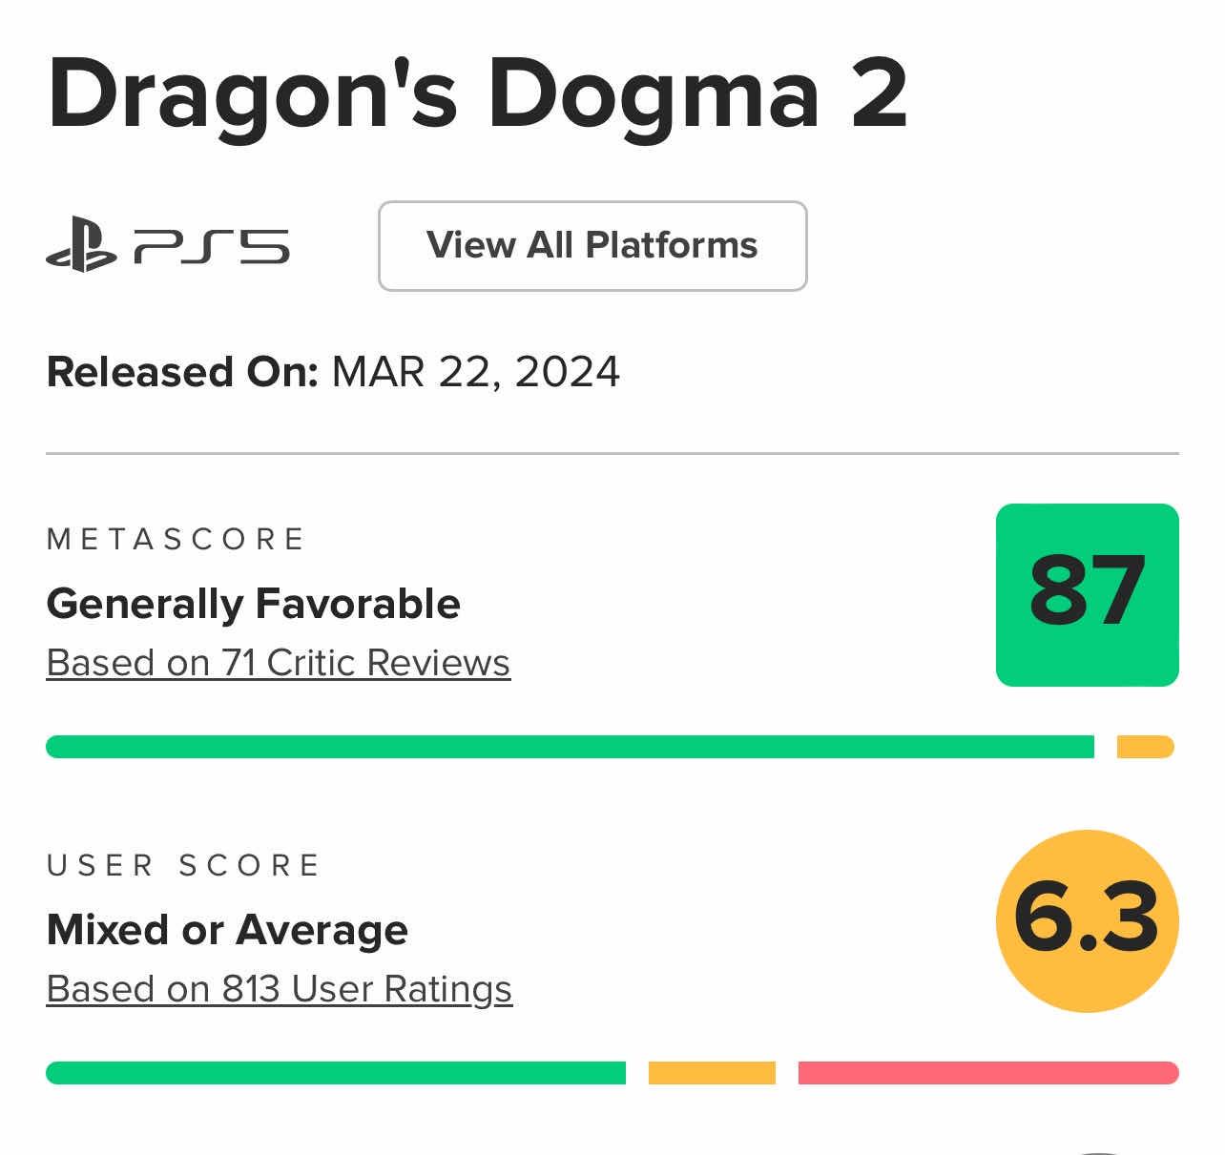Click the yellow 6.3 user score circle
The image size is (1225, 1155).
point(1087,920)
